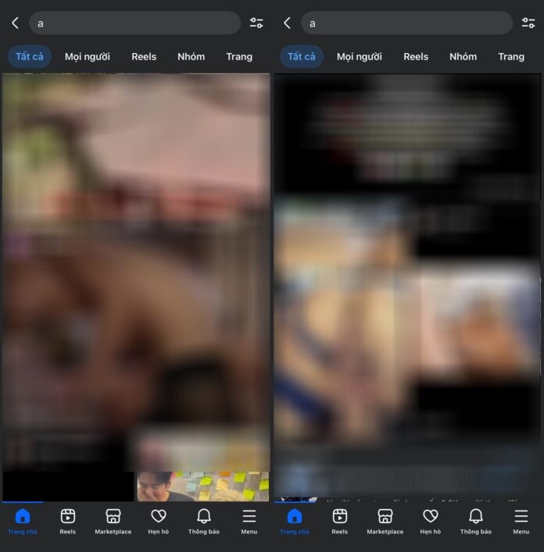Tap the back arrow in left screen
544x552 pixels.
15,23
